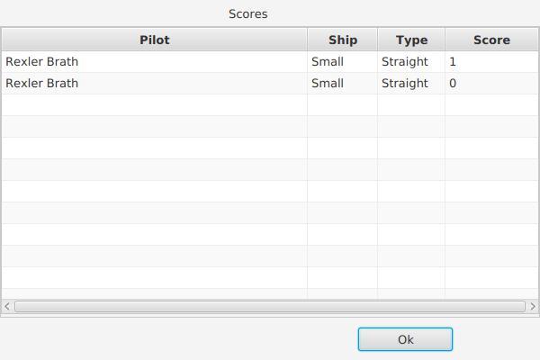
Task: Select the second Rexler Brath row
Action: click(270, 83)
